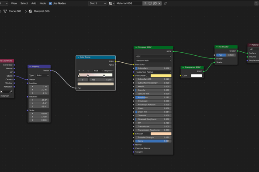259x172 pixels.
Task: Click the Color Ramp Fac input socket
Action: (76, 88)
